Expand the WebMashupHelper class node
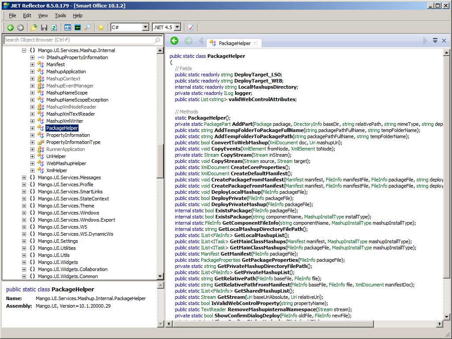This screenshot has height=339, width=452. pos(32,163)
